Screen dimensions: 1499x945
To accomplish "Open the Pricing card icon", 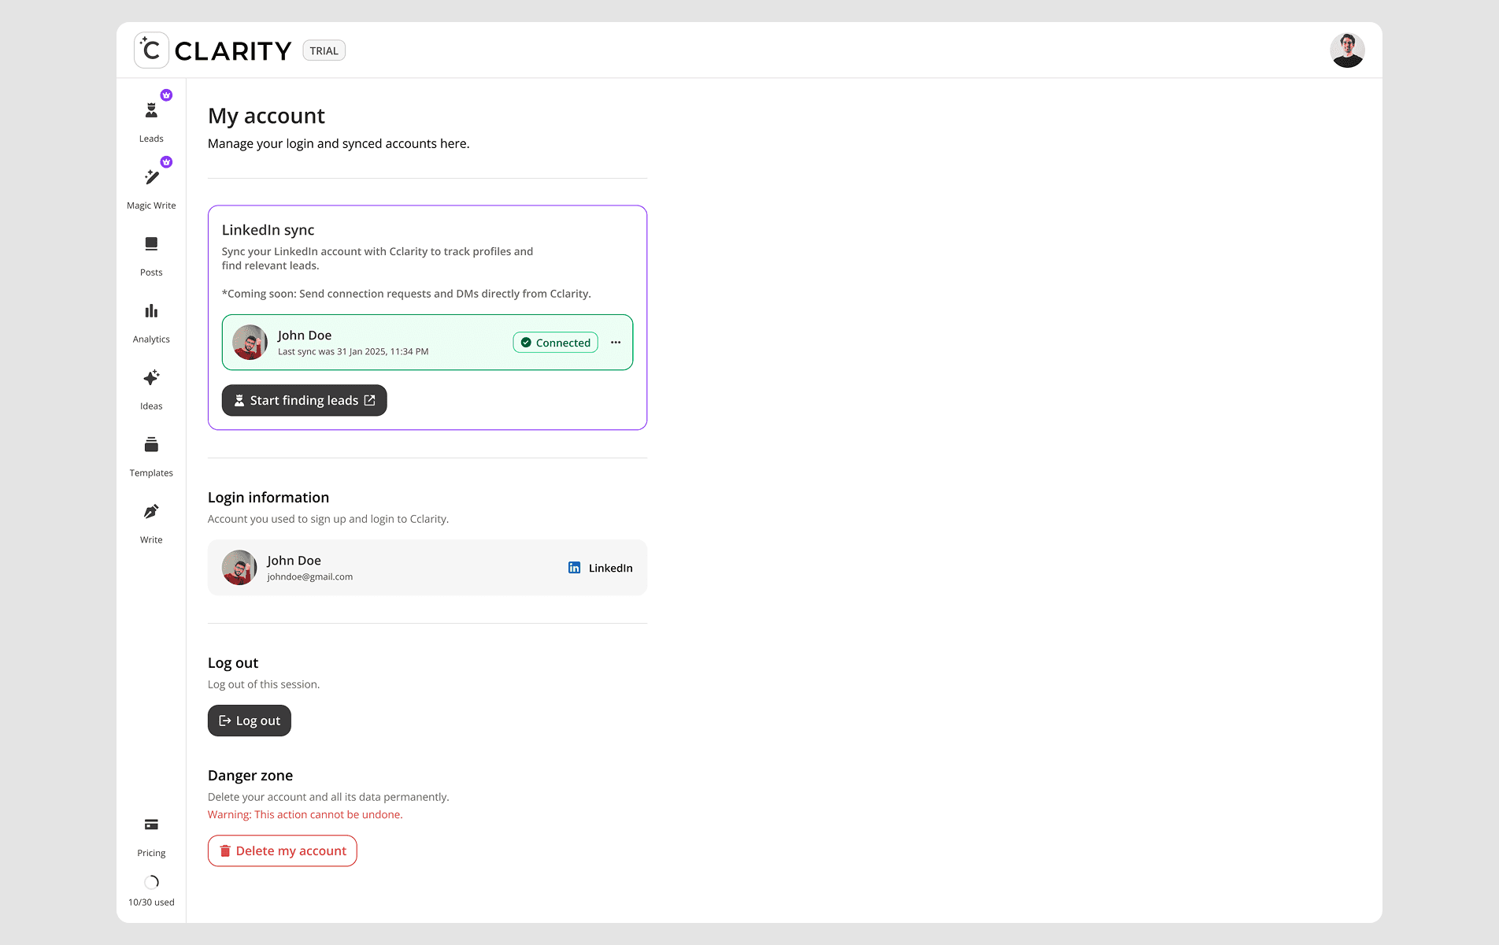I will (x=151, y=825).
